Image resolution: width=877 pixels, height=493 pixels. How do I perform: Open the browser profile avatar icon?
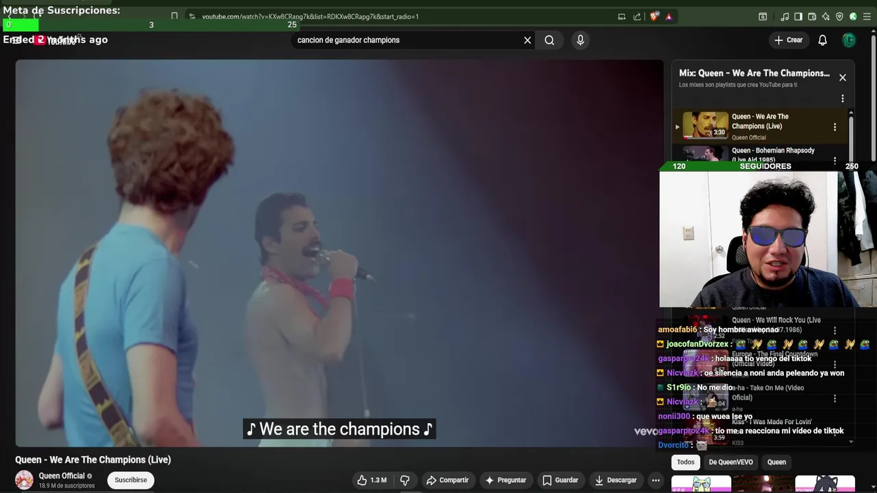(853, 16)
